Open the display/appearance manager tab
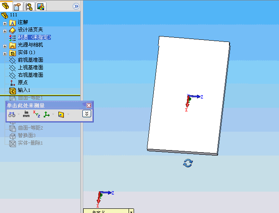Viewport: 279px width, 213px height. coord(41,7)
